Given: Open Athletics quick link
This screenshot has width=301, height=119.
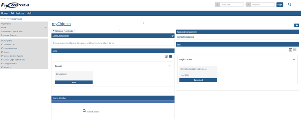Looking at the screenshot, I should pos(7,67).
